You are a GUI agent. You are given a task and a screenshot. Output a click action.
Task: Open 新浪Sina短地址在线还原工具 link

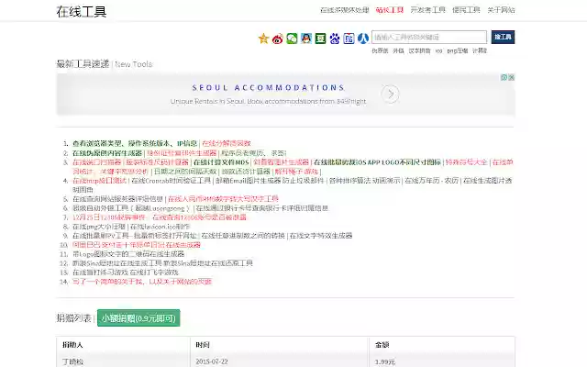point(208,263)
